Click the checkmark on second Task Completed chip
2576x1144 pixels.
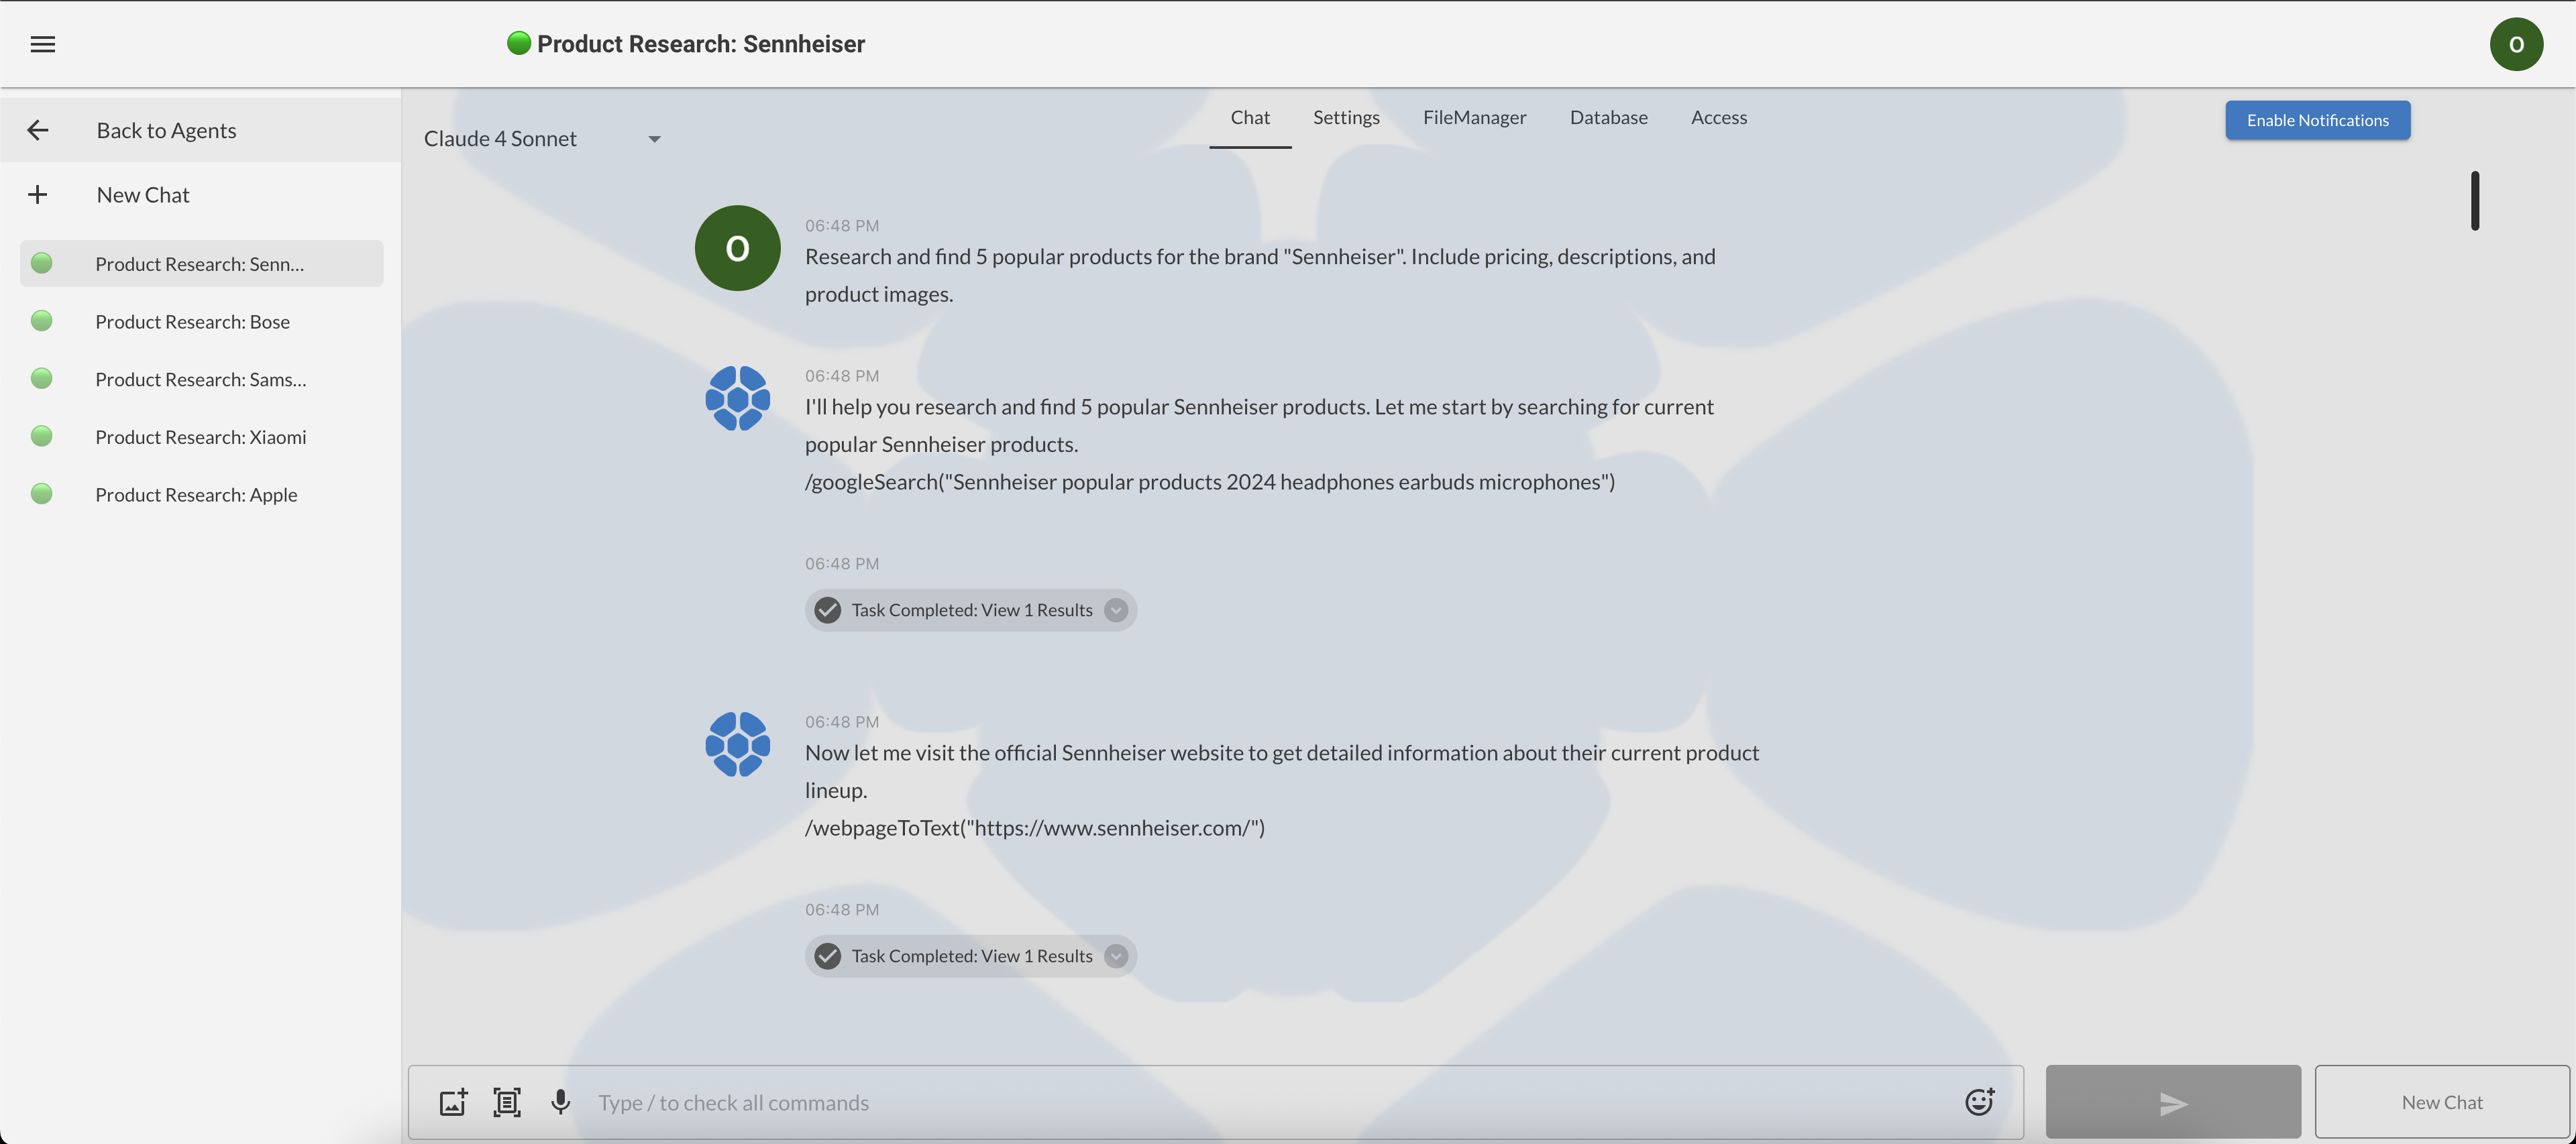click(x=827, y=956)
